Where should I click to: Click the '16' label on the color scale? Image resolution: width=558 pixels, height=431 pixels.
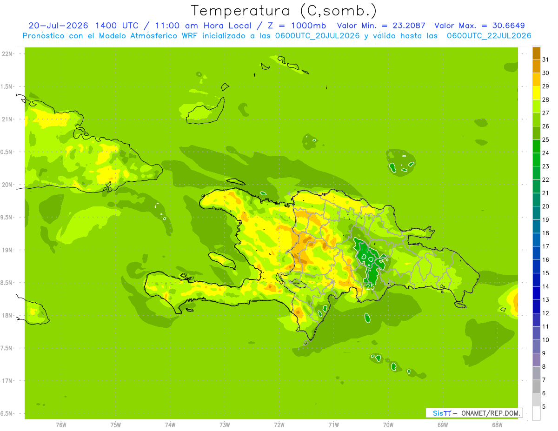[x=545, y=260]
